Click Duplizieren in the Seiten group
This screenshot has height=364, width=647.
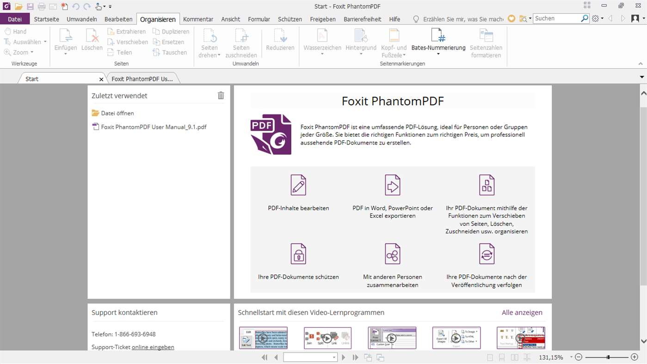point(171,31)
